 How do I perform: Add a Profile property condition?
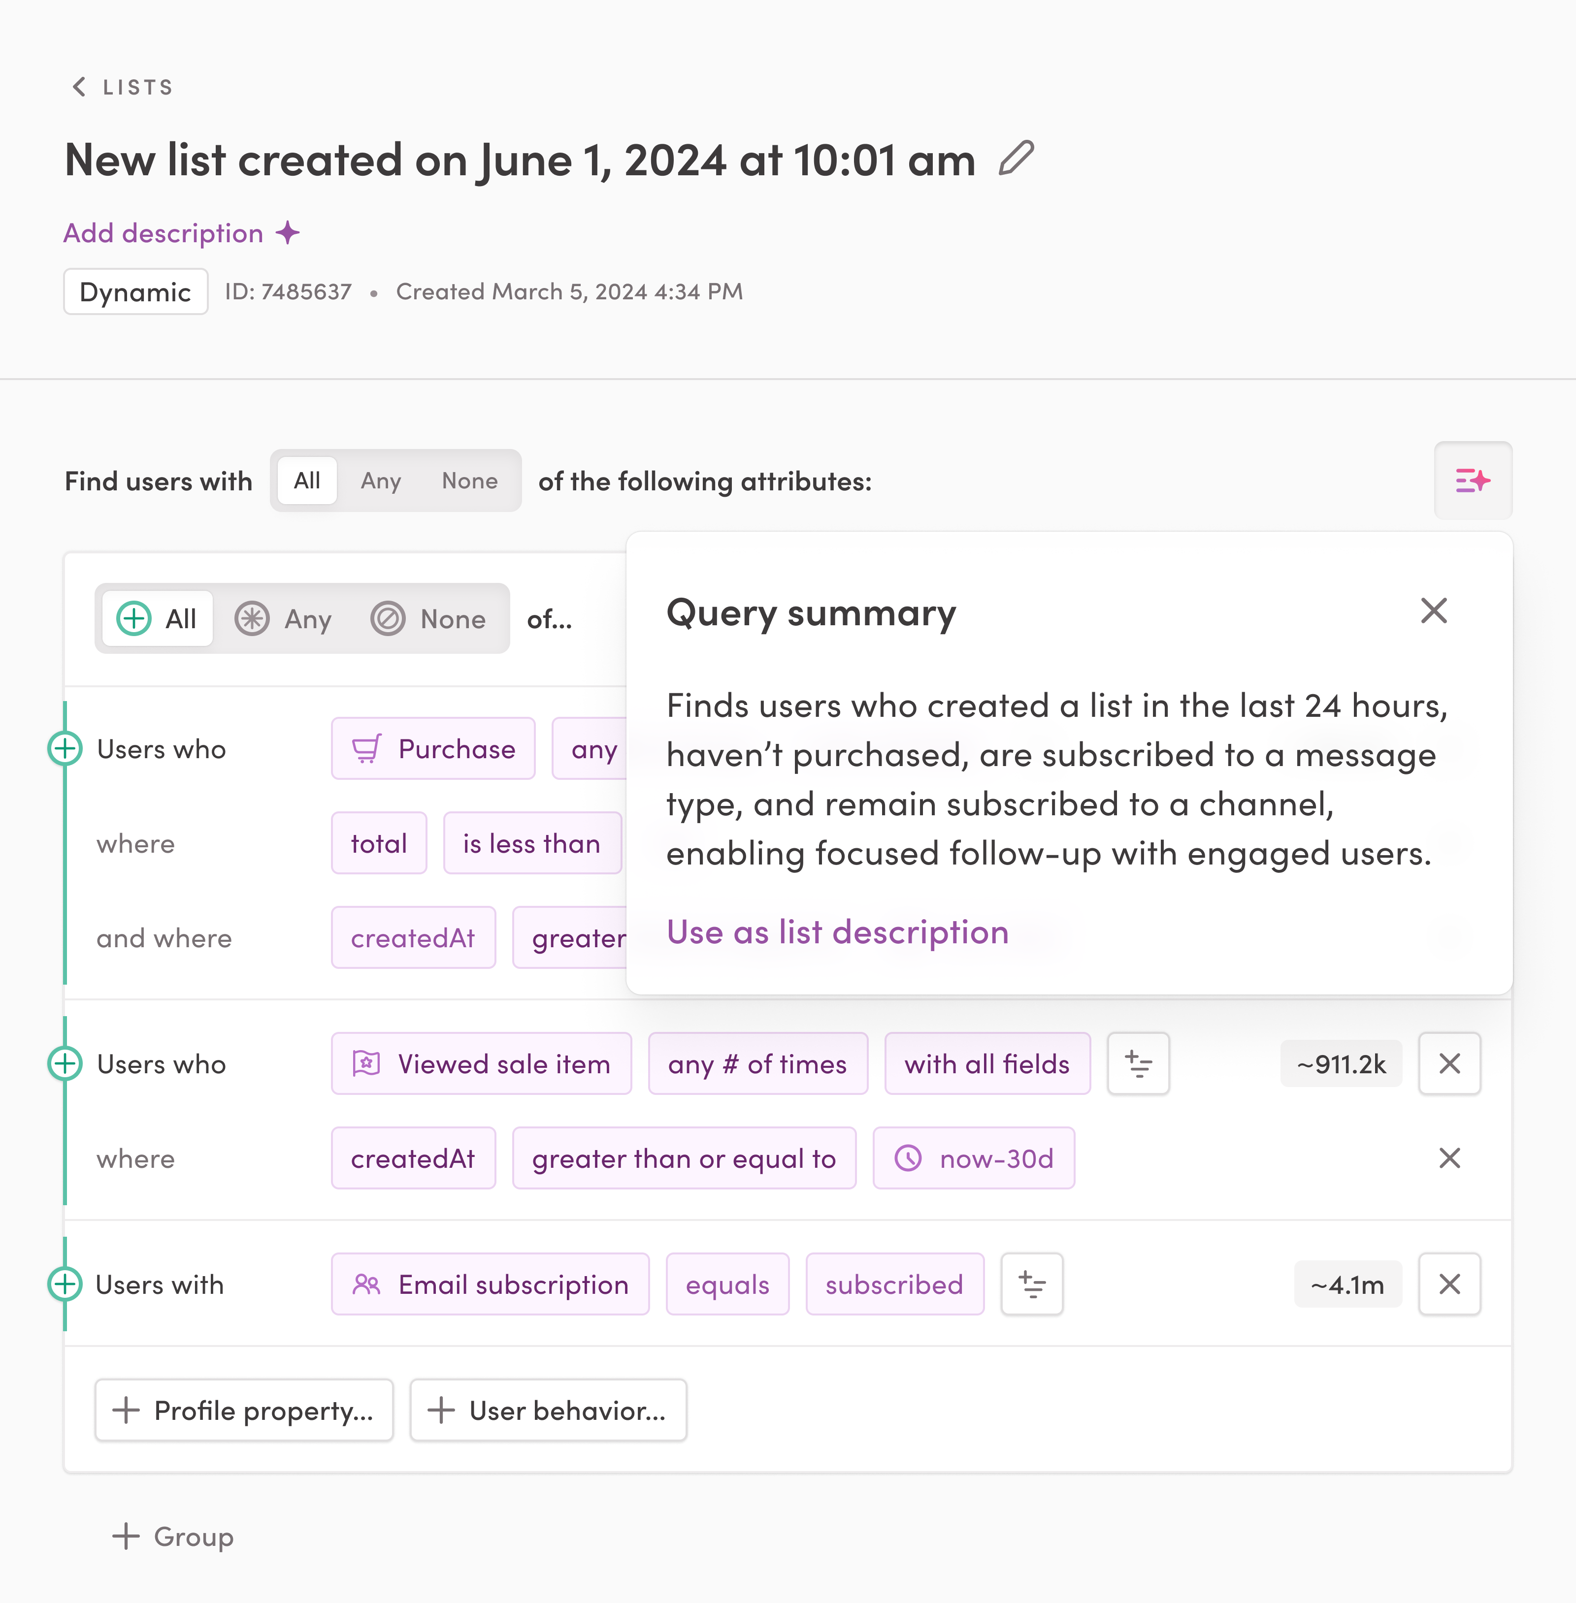pos(244,1410)
